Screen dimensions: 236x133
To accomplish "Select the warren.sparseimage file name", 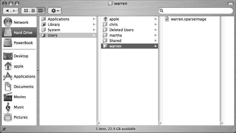I will tap(188, 19).
